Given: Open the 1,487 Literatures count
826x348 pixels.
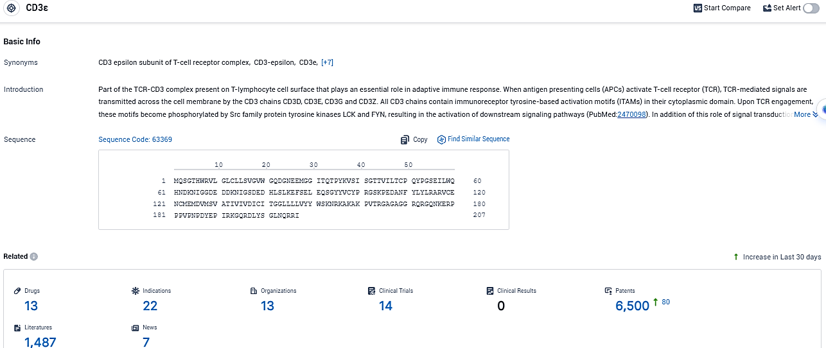Looking at the screenshot, I should pyautogui.click(x=40, y=342).
